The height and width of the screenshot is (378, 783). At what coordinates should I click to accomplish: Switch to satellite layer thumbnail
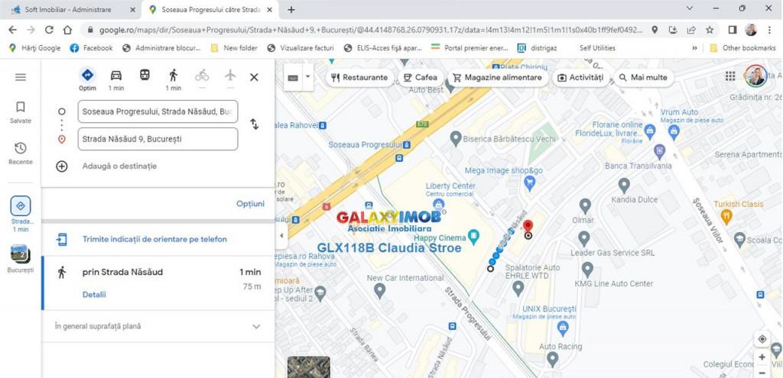tap(308, 367)
